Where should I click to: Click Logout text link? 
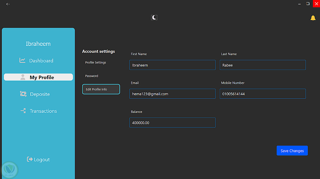[42, 160]
